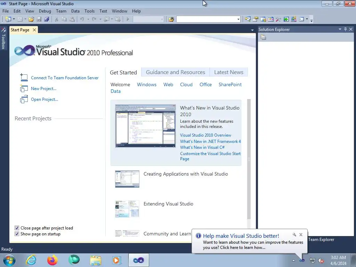Open the Visual Studio 2010 Overview link
The image size is (356, 267).
pyautogui.click(x=205, y=135)
